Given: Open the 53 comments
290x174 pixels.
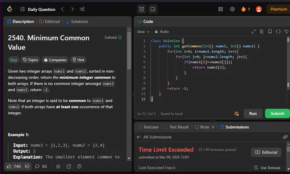Looking at the screenshot, I should click(41, 166).
